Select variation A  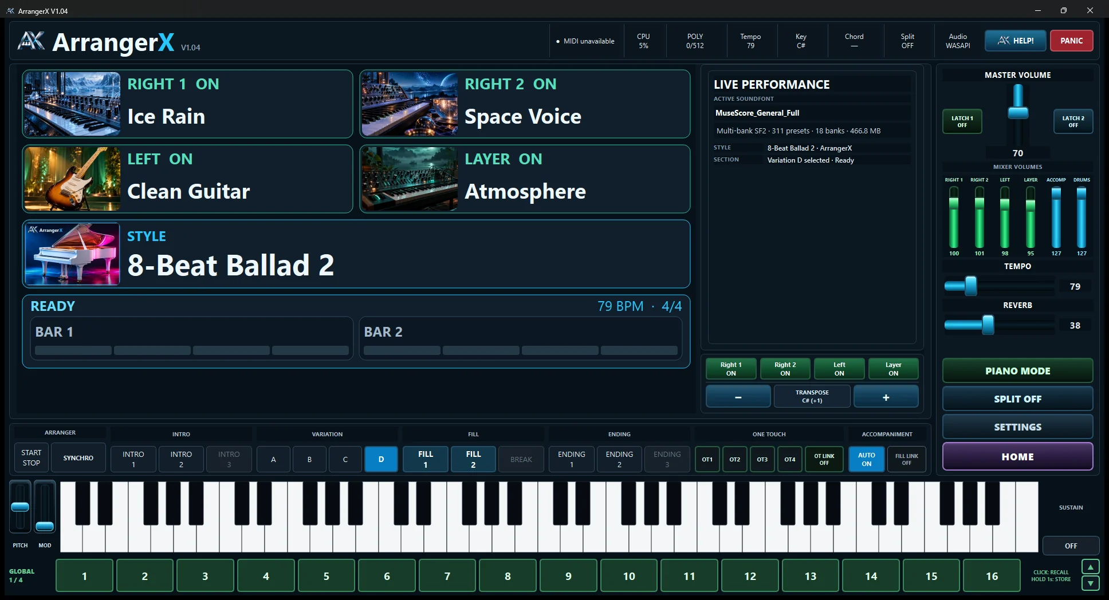point(273,459)
